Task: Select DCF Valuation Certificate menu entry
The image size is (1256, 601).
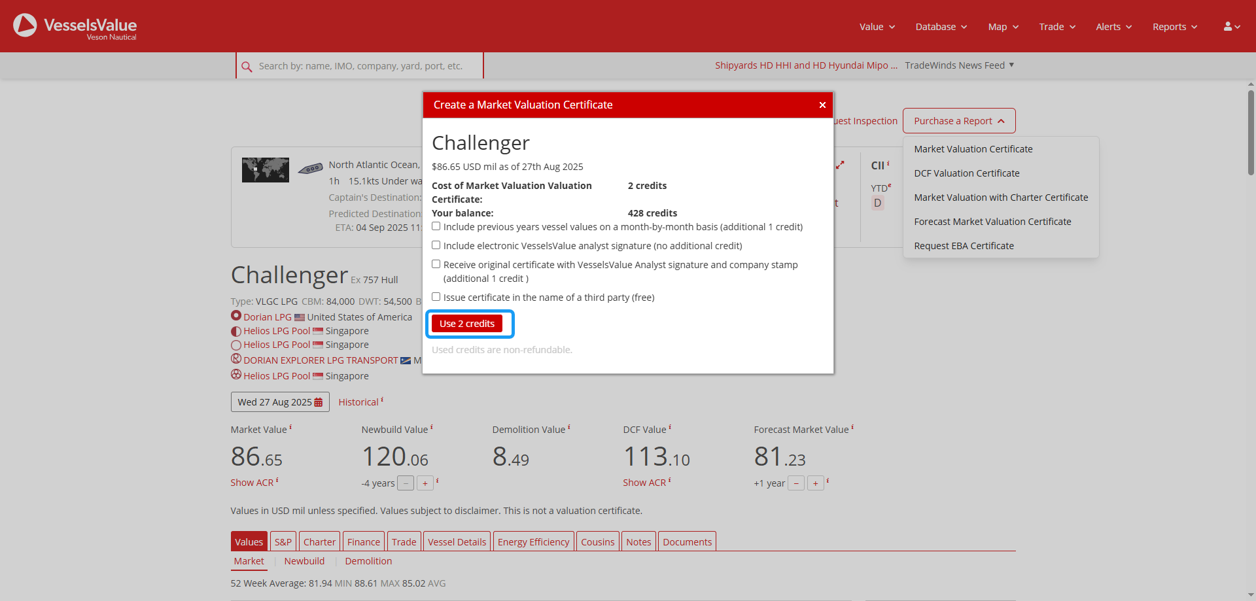Action: (966, 173)
